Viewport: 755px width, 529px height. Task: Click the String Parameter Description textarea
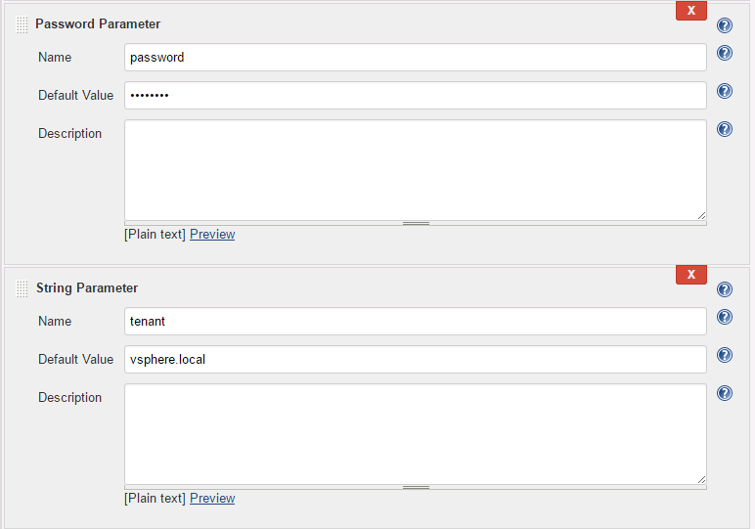pos(415,434)
